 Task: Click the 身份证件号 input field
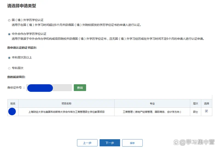point(49,88)
